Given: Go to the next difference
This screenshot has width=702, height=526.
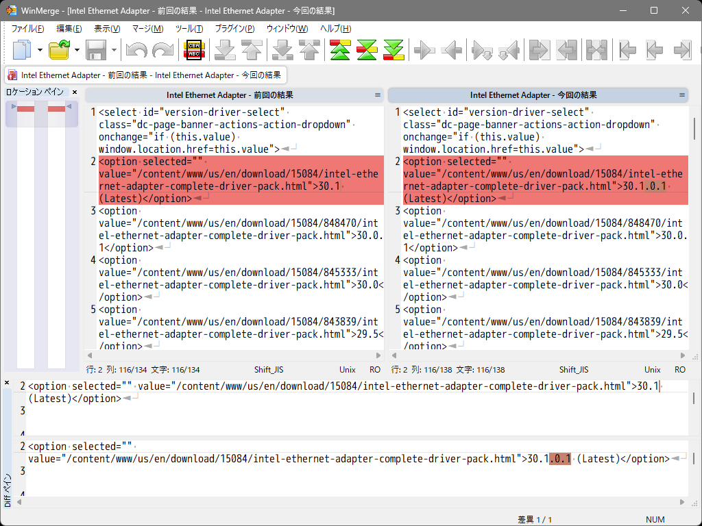Looking at the screenshot, I should pos(225,49).
